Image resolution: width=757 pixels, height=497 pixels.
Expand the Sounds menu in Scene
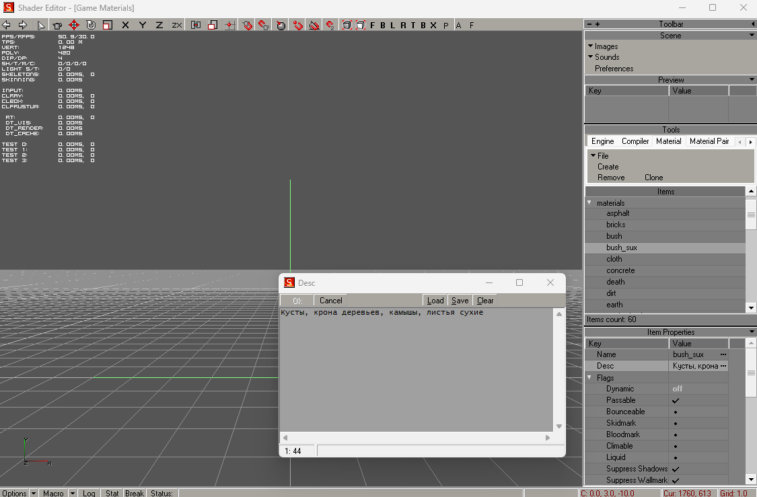tap(604, 57)
